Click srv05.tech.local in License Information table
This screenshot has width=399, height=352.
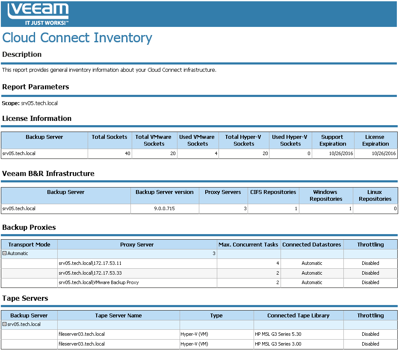pyautogui.click(x=19, y=153)
